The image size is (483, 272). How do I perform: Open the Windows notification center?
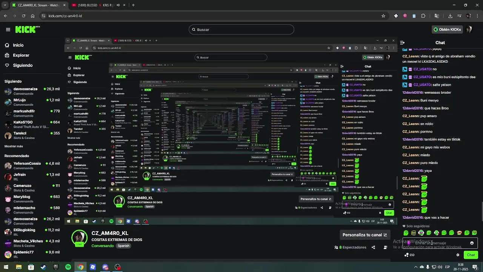coord(475,267)
